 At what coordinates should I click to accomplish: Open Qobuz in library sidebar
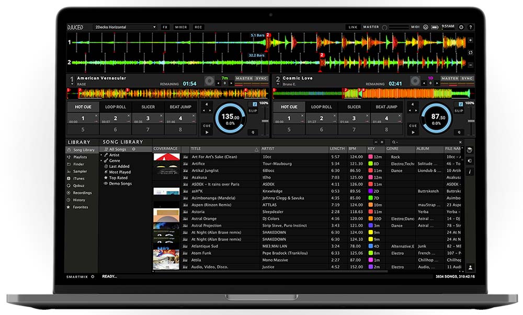tap(82, 186)
